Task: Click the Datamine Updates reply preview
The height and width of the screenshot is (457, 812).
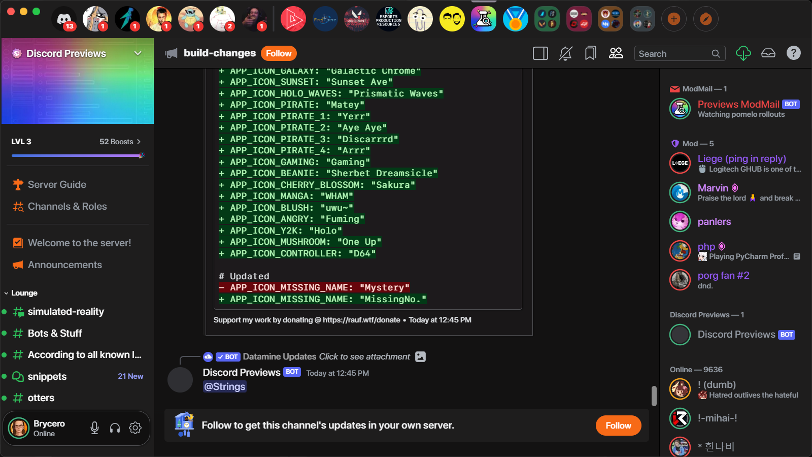Action: [x=326, y=357]
